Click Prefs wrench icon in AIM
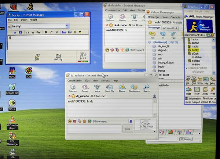220x159 pixels. [213, 91]
